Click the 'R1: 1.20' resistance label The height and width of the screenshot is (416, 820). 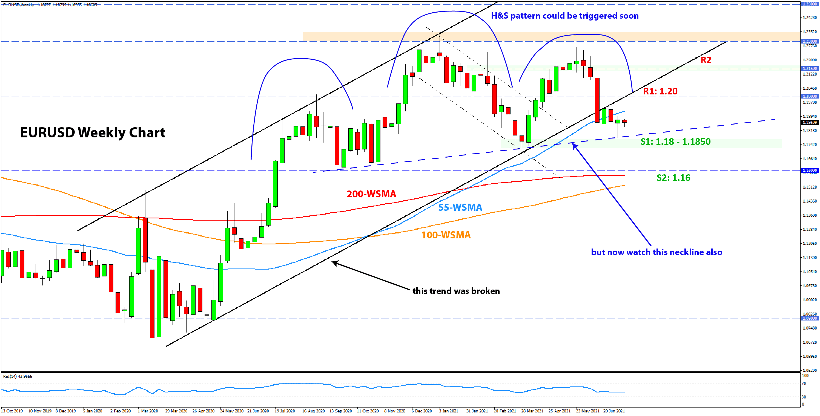tap(660, 91)
